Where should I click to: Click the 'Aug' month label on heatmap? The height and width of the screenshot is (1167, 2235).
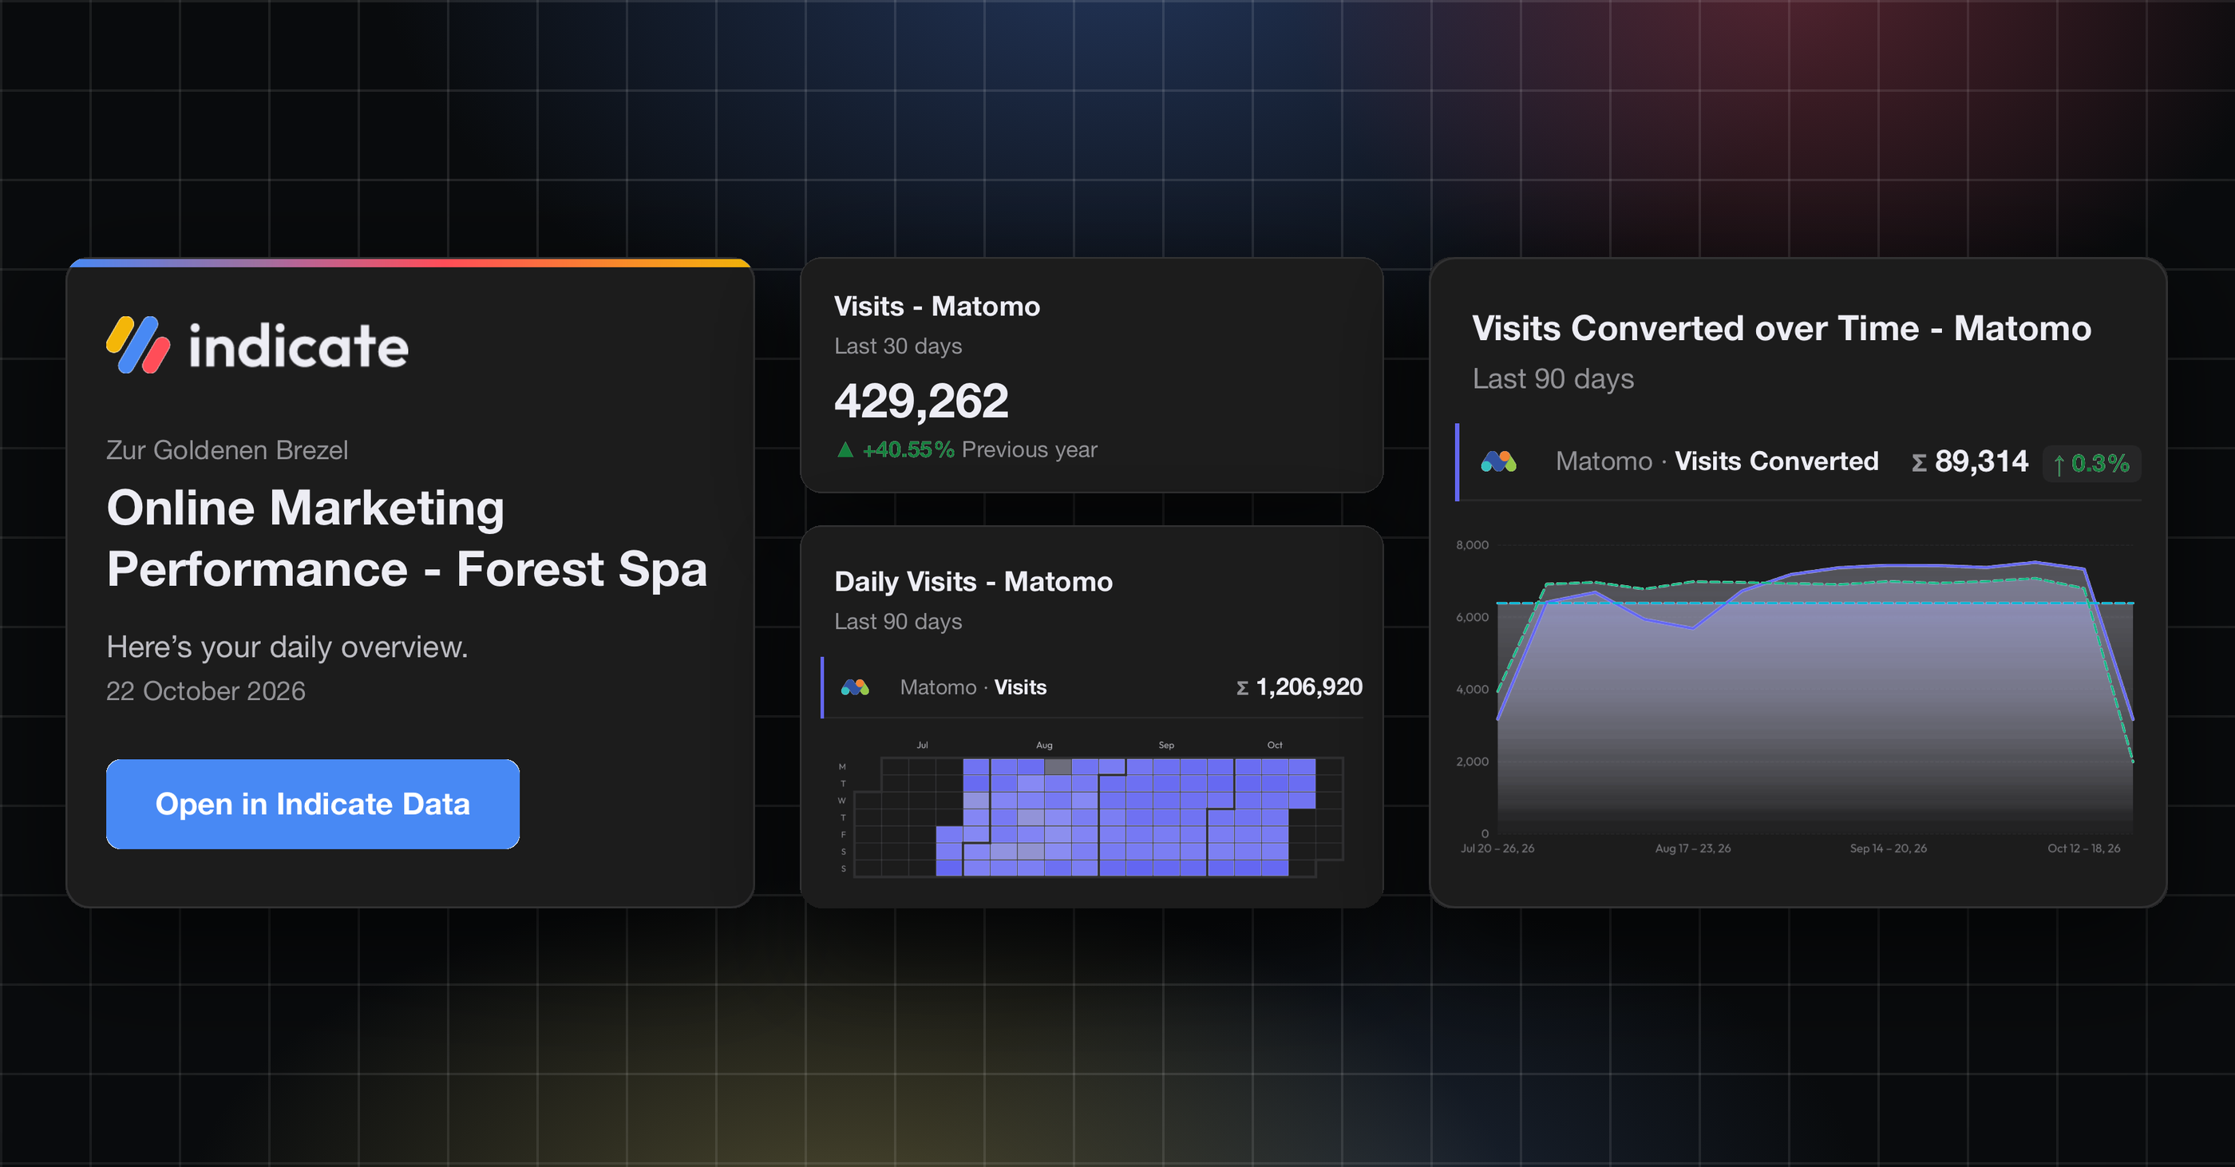[1044, 746]
